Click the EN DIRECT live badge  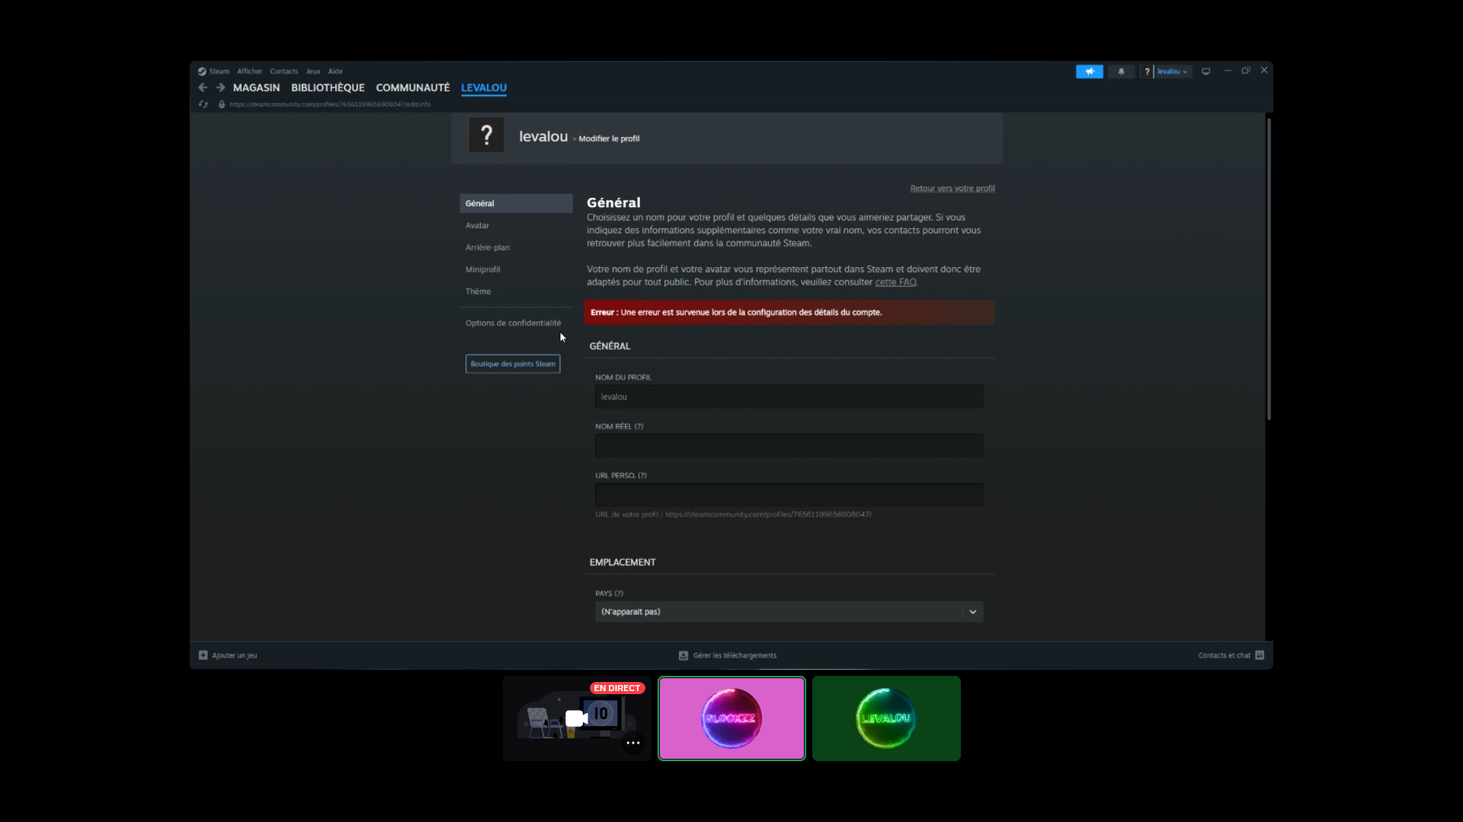coord(617,688)
